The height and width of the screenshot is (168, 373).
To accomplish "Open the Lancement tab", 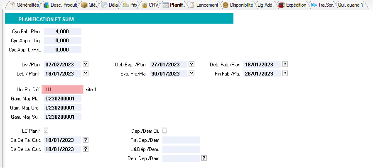I will 205,5.
